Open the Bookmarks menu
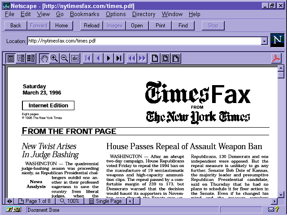This screenshot has height=215, width=287. point(85,14)
